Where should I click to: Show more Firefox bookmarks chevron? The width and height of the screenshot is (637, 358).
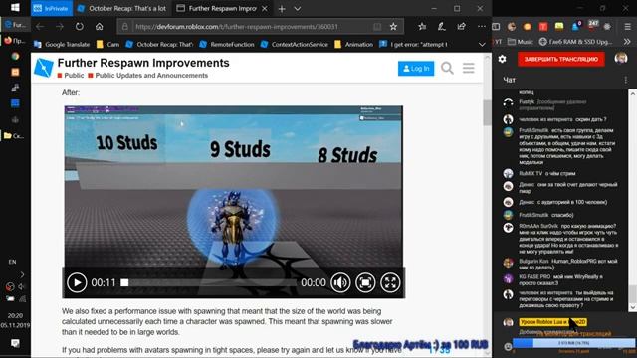pyautogui.click(x=627, y=42)
